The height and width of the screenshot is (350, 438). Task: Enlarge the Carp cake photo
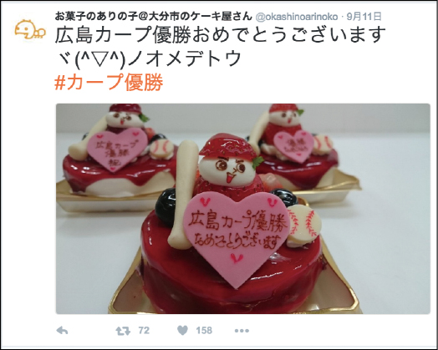click(243, 209)
